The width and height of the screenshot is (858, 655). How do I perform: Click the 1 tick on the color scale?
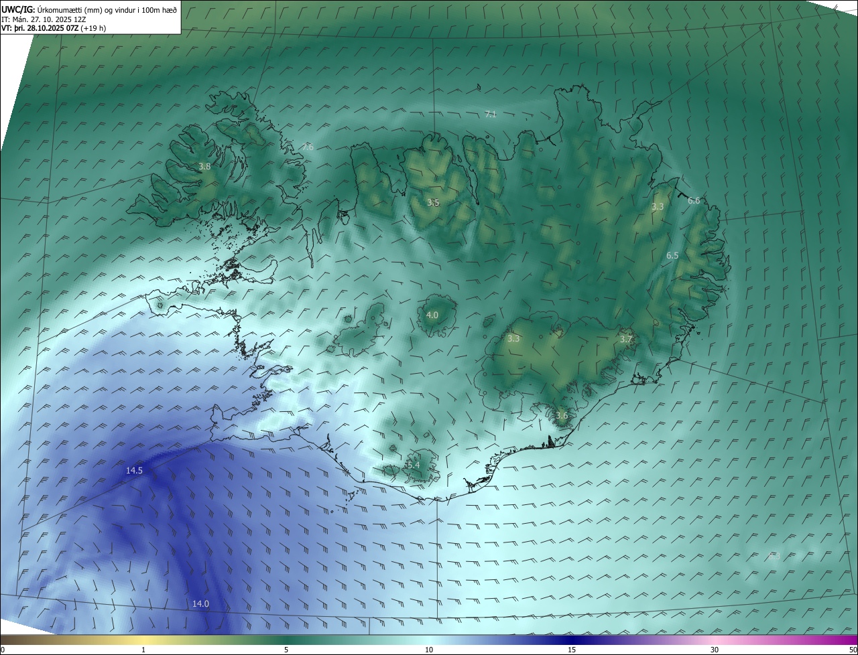[143, 650]
